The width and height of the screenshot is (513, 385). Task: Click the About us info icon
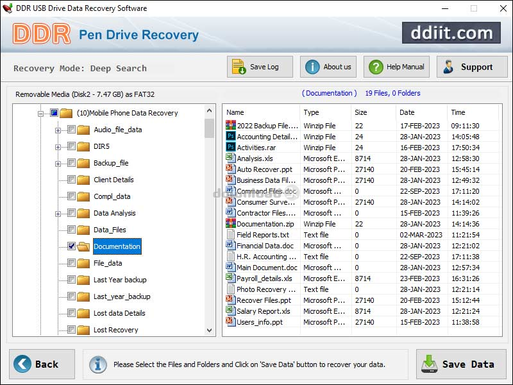(x=312, y=67)
